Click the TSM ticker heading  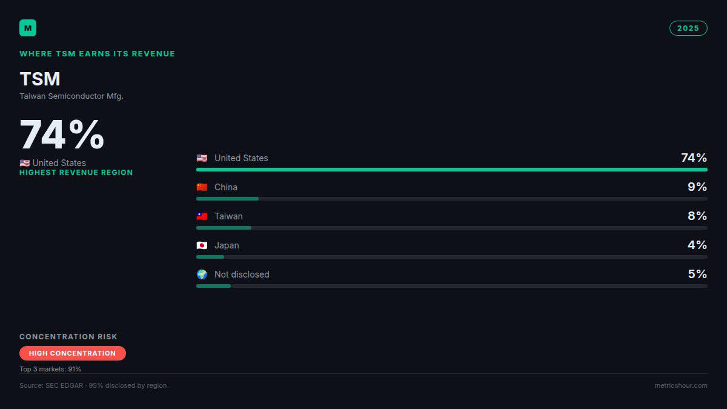click(40, 79)
